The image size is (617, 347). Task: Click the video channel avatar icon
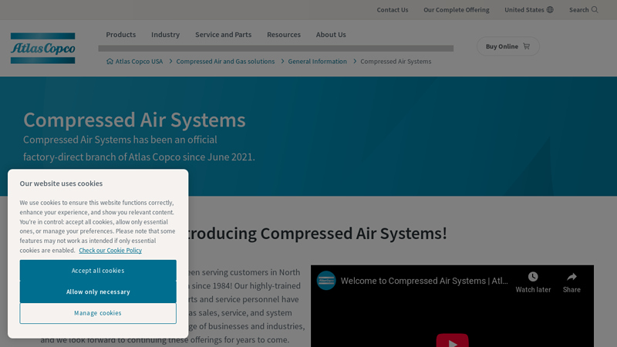click(326, 281)
